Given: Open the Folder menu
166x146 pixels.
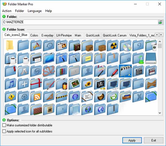Looking at the screenshot, I should (x=20, y=11).
